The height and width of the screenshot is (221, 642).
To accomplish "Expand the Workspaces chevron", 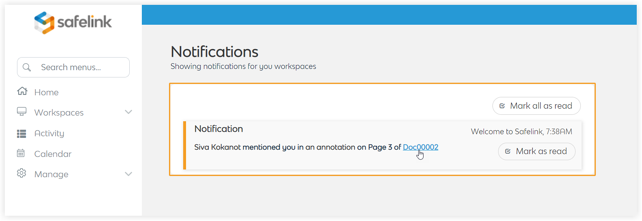I will tap(128, 112).
